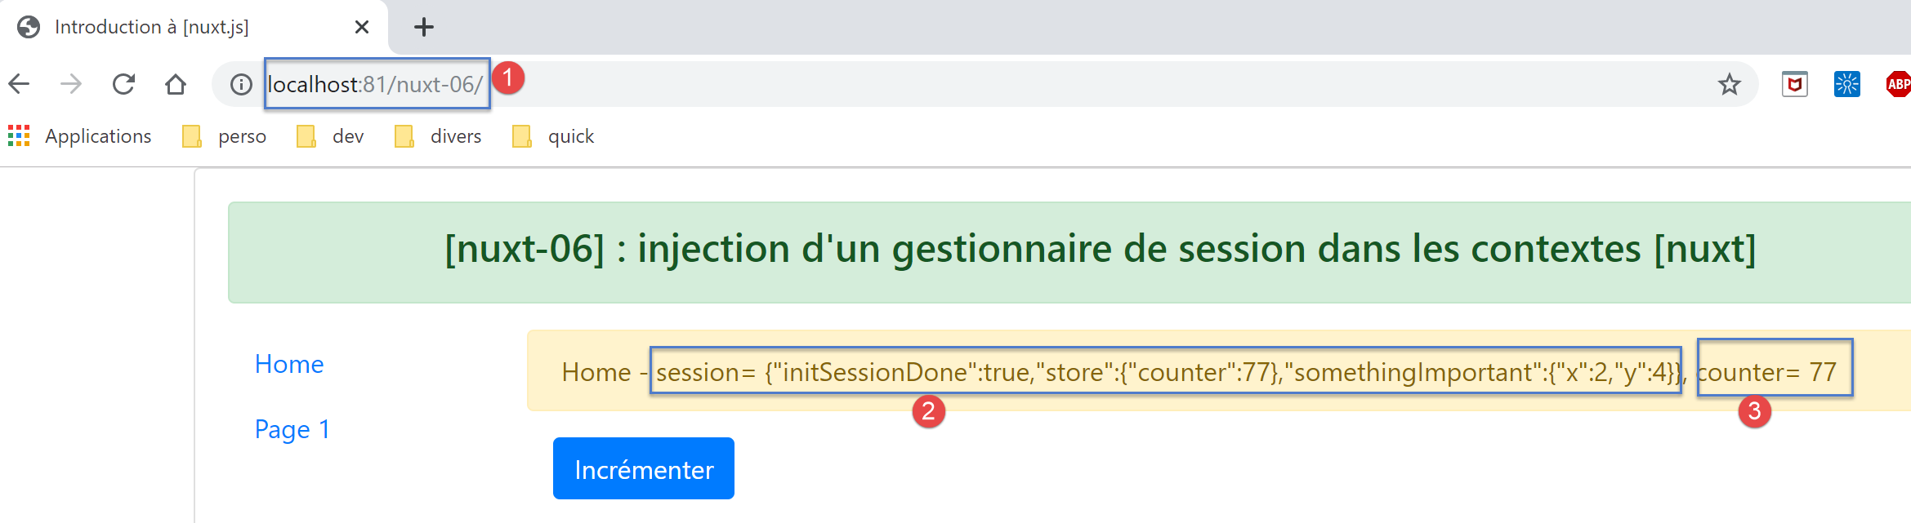The height and width of the screenshot is (523, 1911).
Task: Reload the current page
Action: click(123, 84)
